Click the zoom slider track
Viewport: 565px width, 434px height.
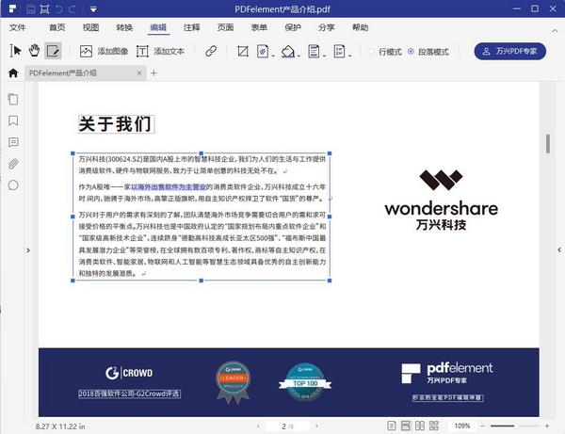(514, 426)
